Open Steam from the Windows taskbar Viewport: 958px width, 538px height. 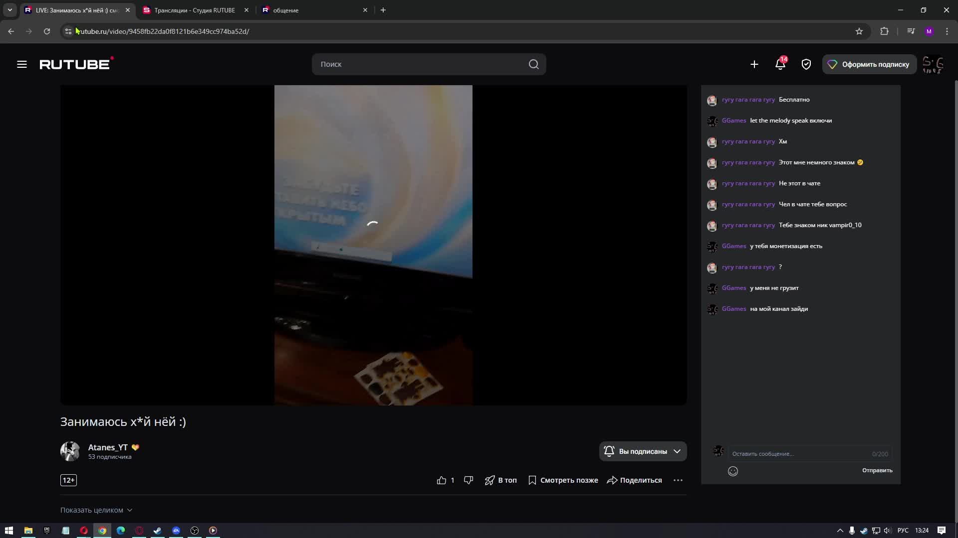click(x=158, y=531)
